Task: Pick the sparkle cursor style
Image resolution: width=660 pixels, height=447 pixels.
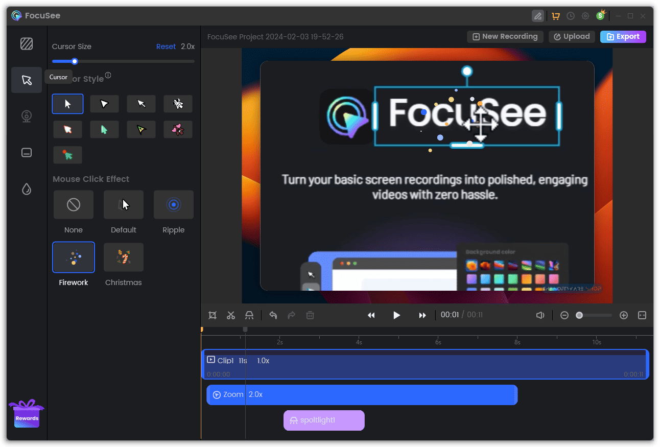Action: pos(178,104)
